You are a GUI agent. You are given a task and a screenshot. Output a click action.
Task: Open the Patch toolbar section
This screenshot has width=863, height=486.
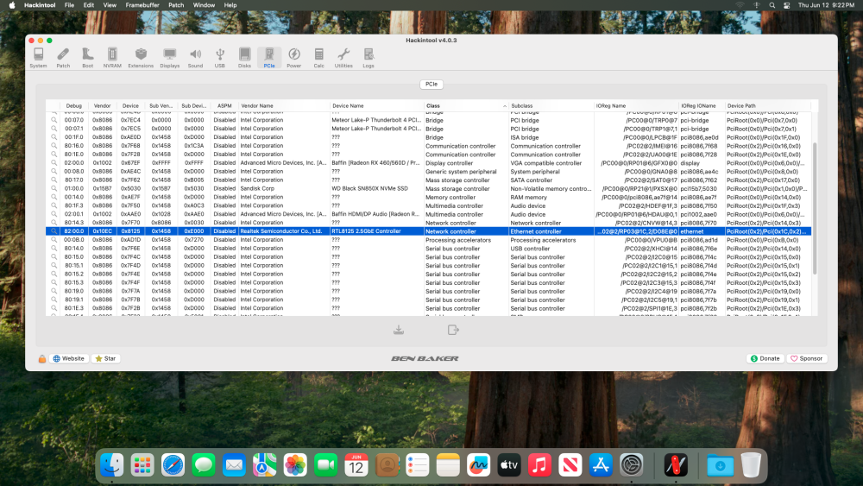point(63,58)
